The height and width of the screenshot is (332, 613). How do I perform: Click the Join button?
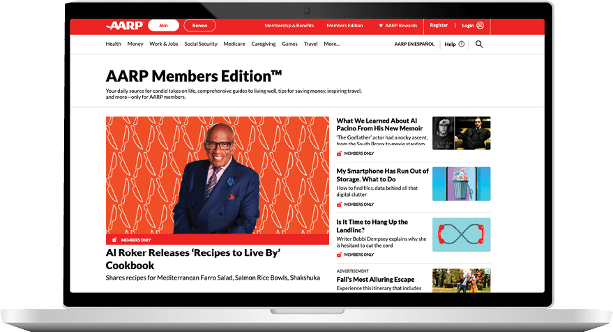pyautogui.click(x=163, y=25)
